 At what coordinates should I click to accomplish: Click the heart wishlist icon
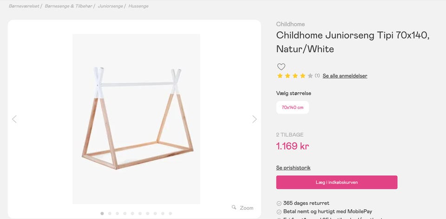pyautogui.click(x=281, y=67)
